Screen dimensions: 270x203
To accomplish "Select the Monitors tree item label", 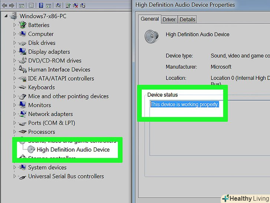I will click(40, 105).
